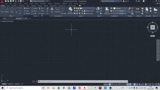Toggle object snap tracking in status bar
160x90 pixels.
coord(127,84)
